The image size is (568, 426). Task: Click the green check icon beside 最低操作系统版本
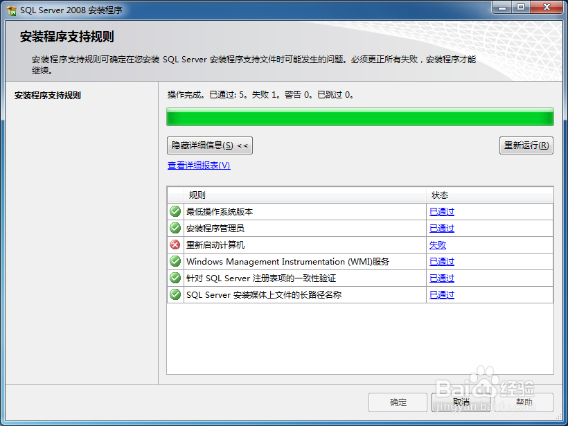(x=175, y=211)
